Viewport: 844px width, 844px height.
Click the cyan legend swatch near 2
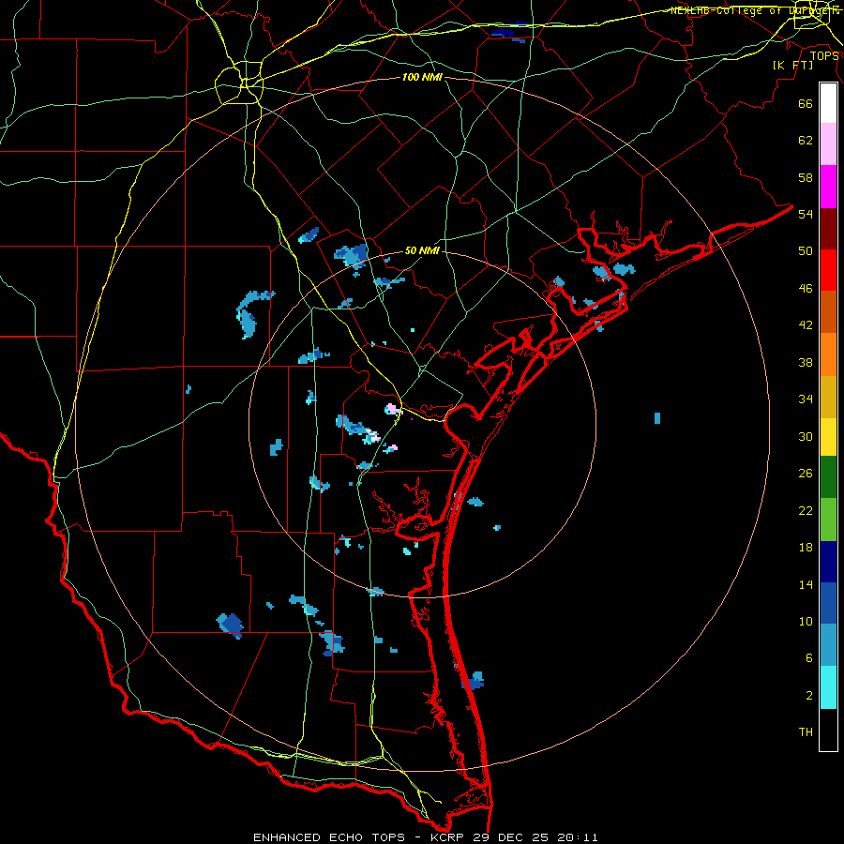[828, 687]
